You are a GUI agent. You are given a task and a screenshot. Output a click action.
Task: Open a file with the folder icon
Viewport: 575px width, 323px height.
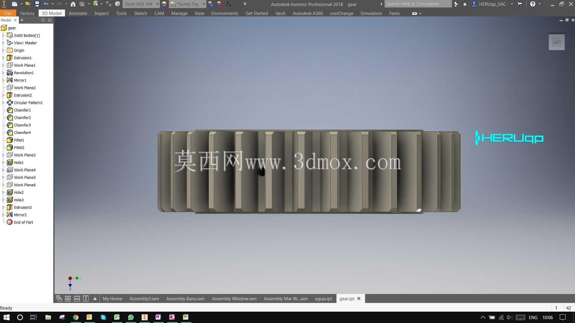point(28,4)
